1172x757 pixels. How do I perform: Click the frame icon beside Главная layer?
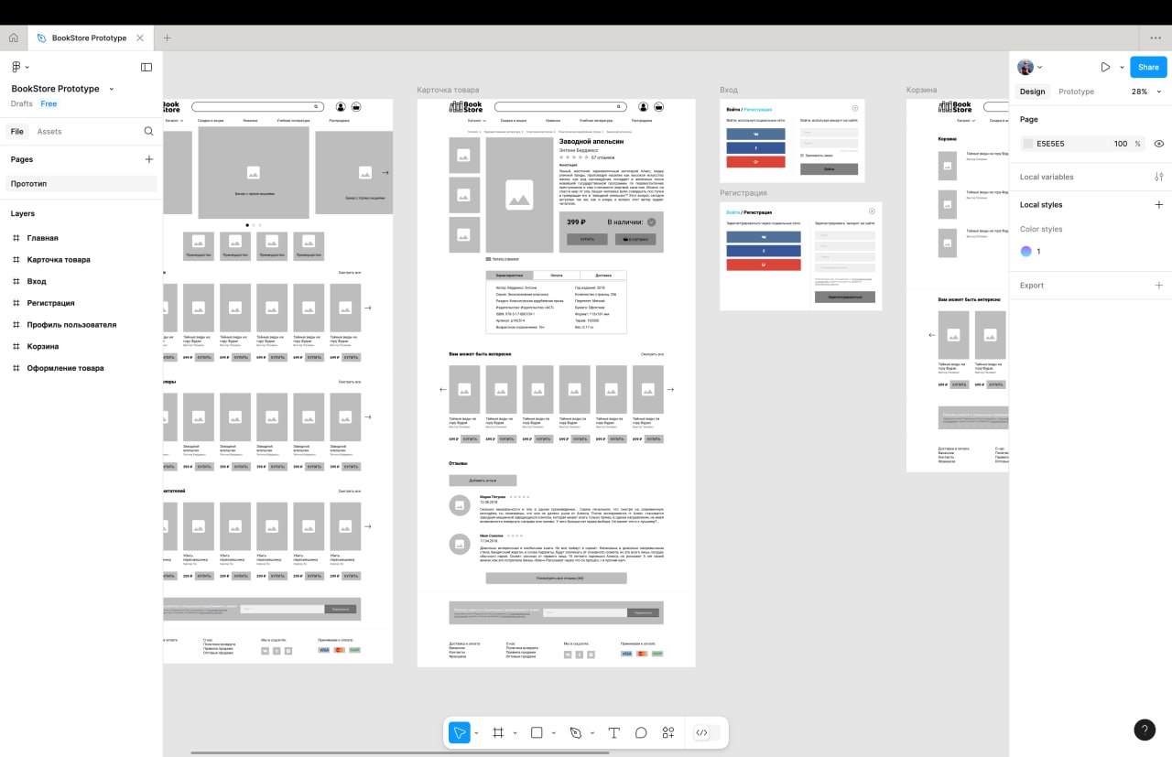[x=16, y=238]
